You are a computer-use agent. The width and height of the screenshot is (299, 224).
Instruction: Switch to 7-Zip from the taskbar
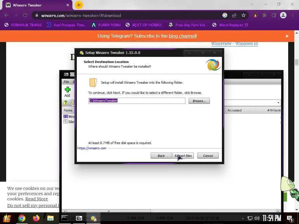79,218
